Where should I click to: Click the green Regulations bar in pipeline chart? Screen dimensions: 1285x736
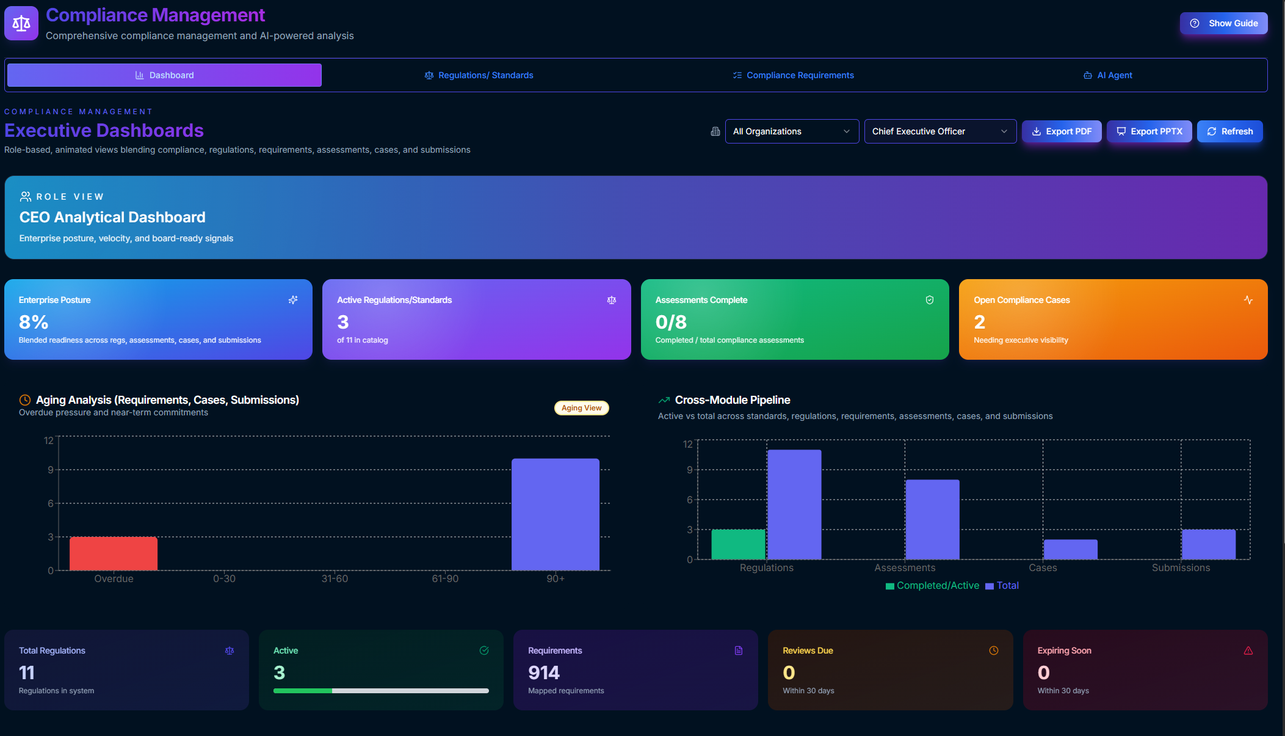coord(738,544)
